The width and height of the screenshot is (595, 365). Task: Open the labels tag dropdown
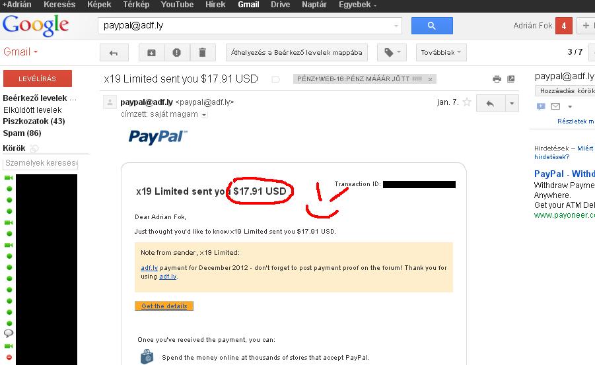click(x=392, y=52)
